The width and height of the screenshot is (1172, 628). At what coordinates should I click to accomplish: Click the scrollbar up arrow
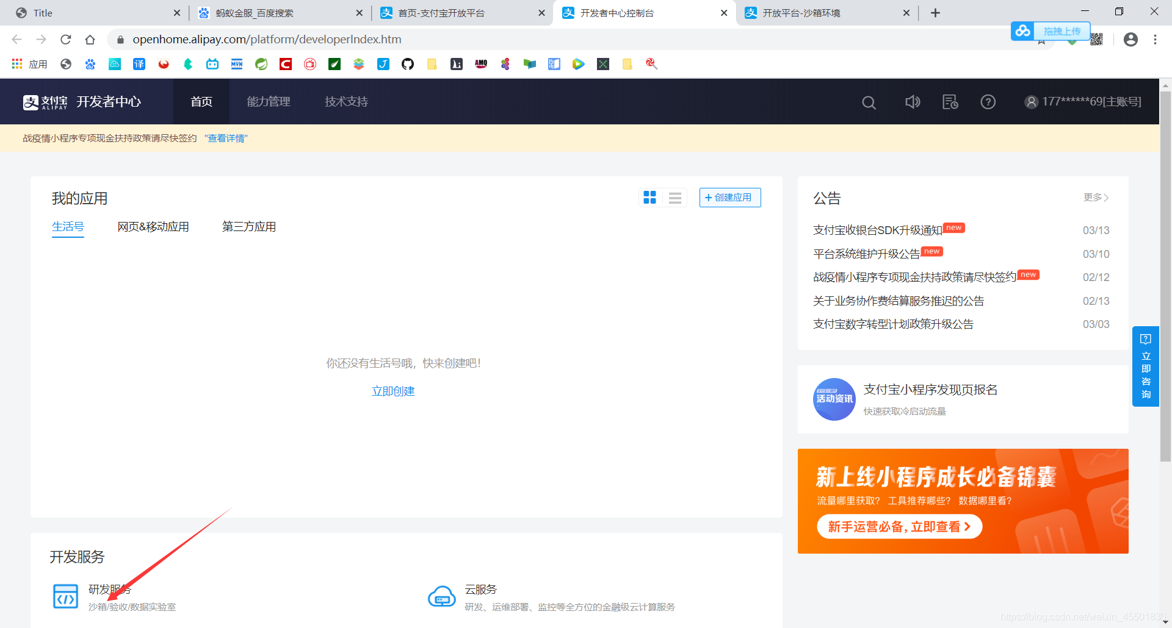[x=1165, y=85]
